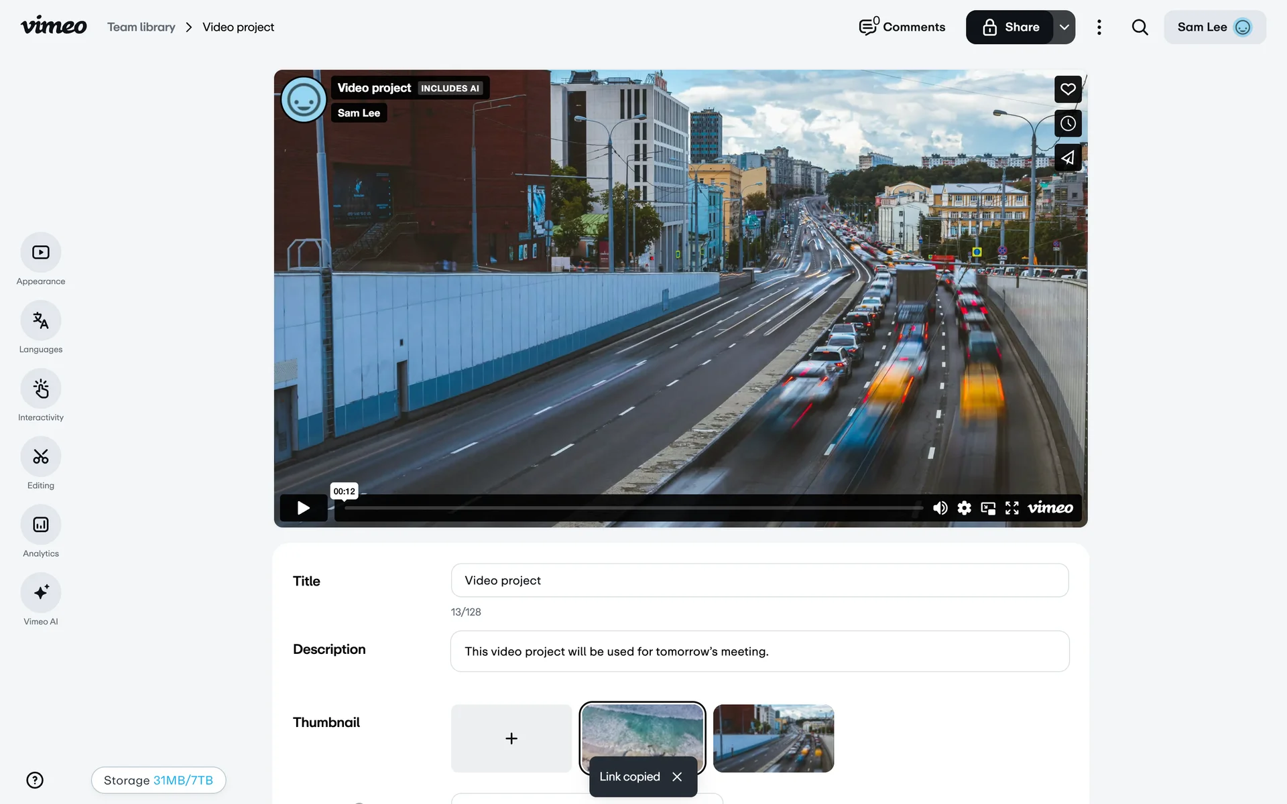Toggle fullscreen mode in player

click(1012, 508)
